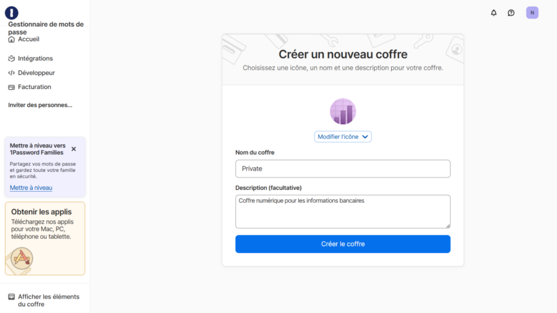557x313 pixels.
Task: Click the Facturation card icon
Action: 11,87
